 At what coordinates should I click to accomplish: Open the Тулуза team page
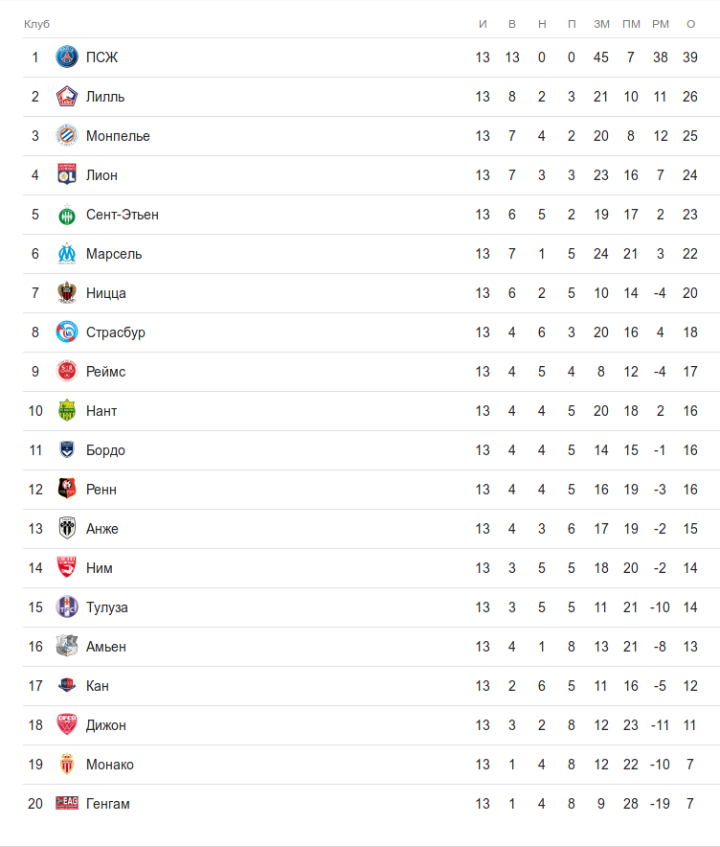[106, 607]
